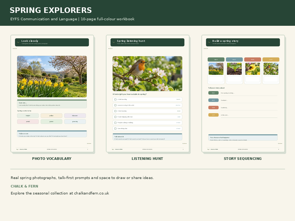Click the FIRST pill beside 'One spring morning'
The image size is (295, 221).
pyautogui.click(x=214, y=93)
